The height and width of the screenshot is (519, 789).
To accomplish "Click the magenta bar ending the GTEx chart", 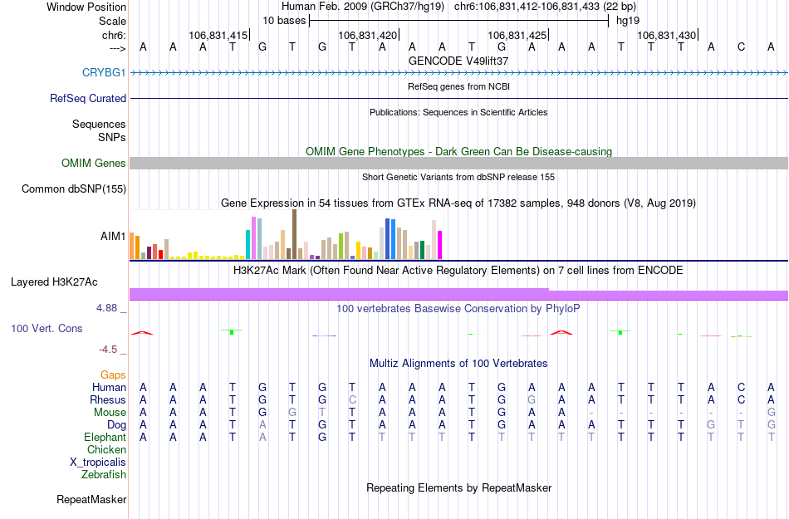I will coord(440,245).
